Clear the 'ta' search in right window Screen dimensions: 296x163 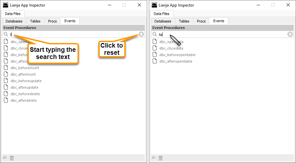290,34
